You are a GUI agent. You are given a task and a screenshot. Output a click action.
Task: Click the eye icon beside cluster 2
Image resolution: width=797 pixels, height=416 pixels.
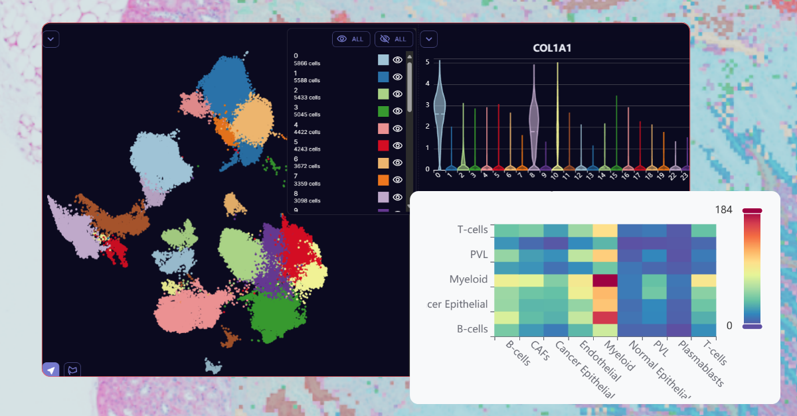[x=397, y=94]
